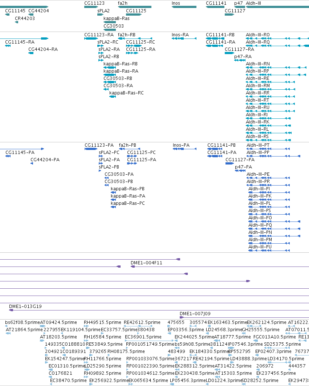Click the fa2h gene label
Image resolution: width=309 pixels, height=386 pixels.
click(123, 3)
